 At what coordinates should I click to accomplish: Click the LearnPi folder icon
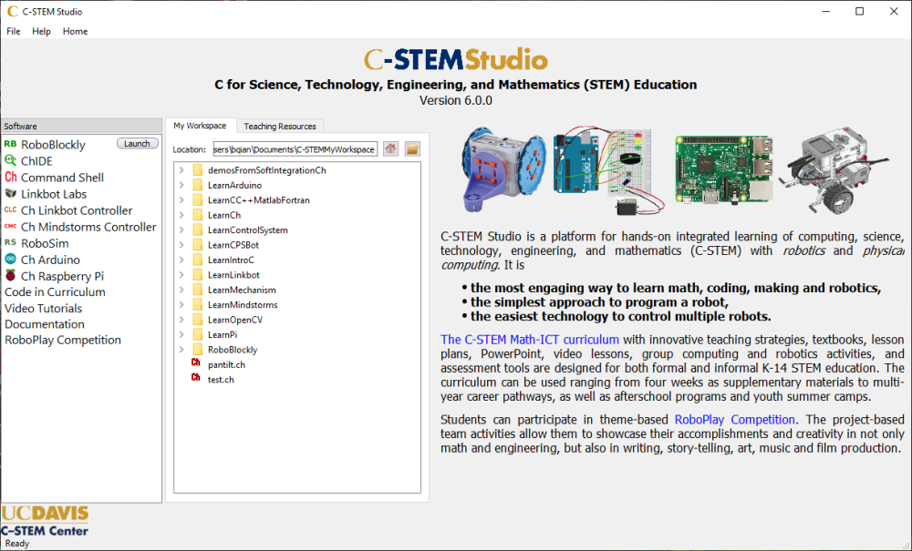point(198,334)
